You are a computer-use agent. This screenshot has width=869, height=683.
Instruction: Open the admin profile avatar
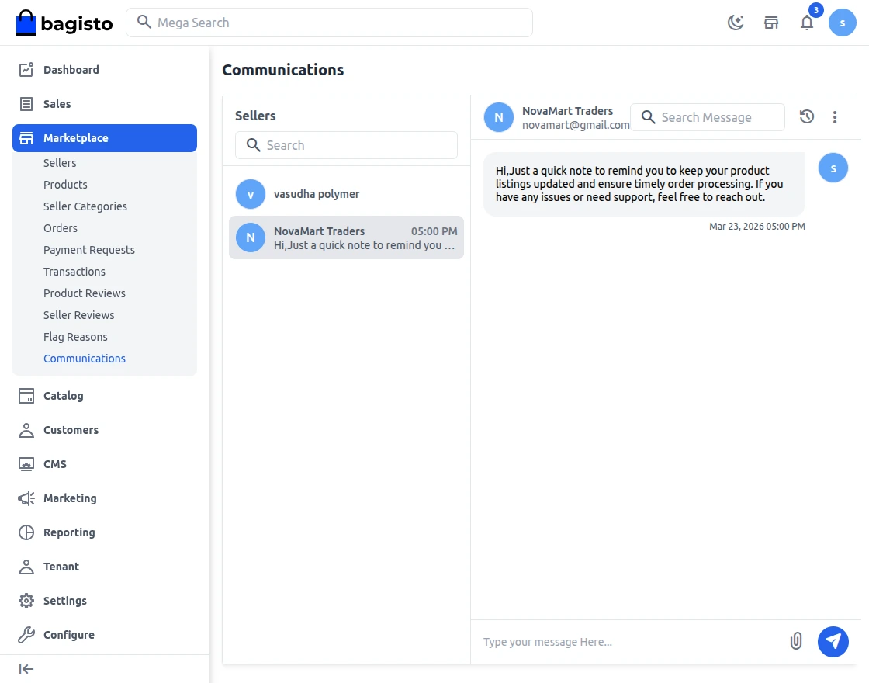pos(843,23)
